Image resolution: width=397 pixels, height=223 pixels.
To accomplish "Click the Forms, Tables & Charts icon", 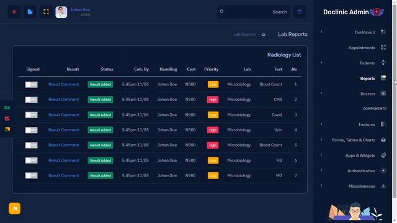I will (x=383, y=140).
